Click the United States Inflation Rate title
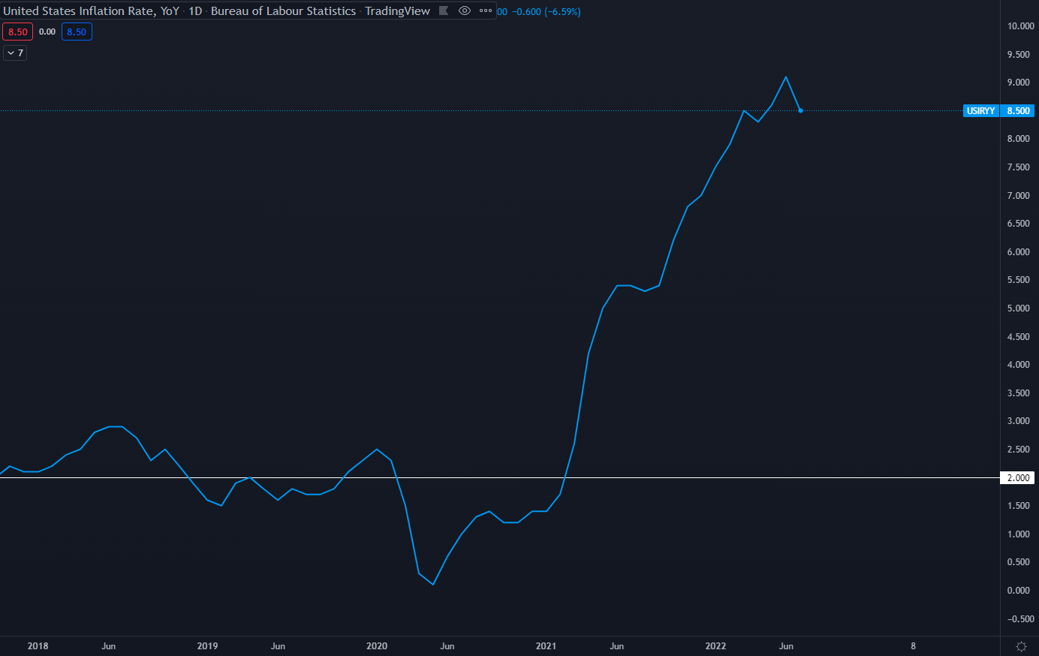The width and height of the screenshot is (1039, 656). point(91,11)
